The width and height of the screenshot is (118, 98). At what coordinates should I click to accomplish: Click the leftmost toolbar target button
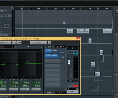pyautogui.click(x=5, y=43)
